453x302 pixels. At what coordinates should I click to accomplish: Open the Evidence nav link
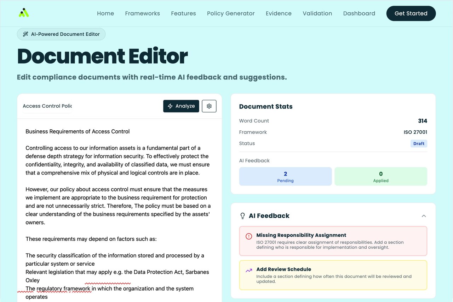279,13
